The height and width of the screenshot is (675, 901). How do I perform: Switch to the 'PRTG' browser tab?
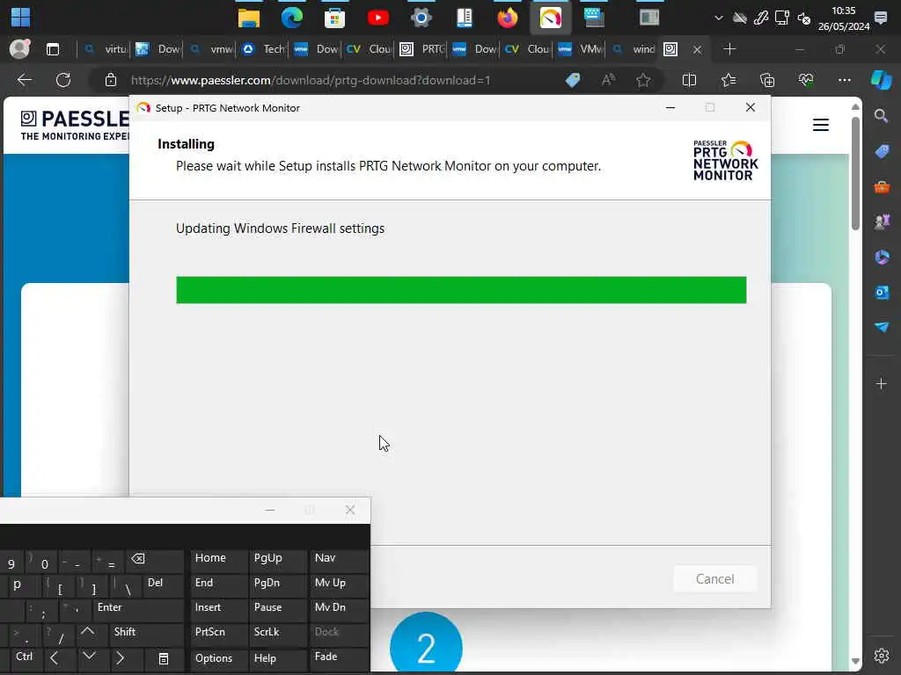pos(421,49)
